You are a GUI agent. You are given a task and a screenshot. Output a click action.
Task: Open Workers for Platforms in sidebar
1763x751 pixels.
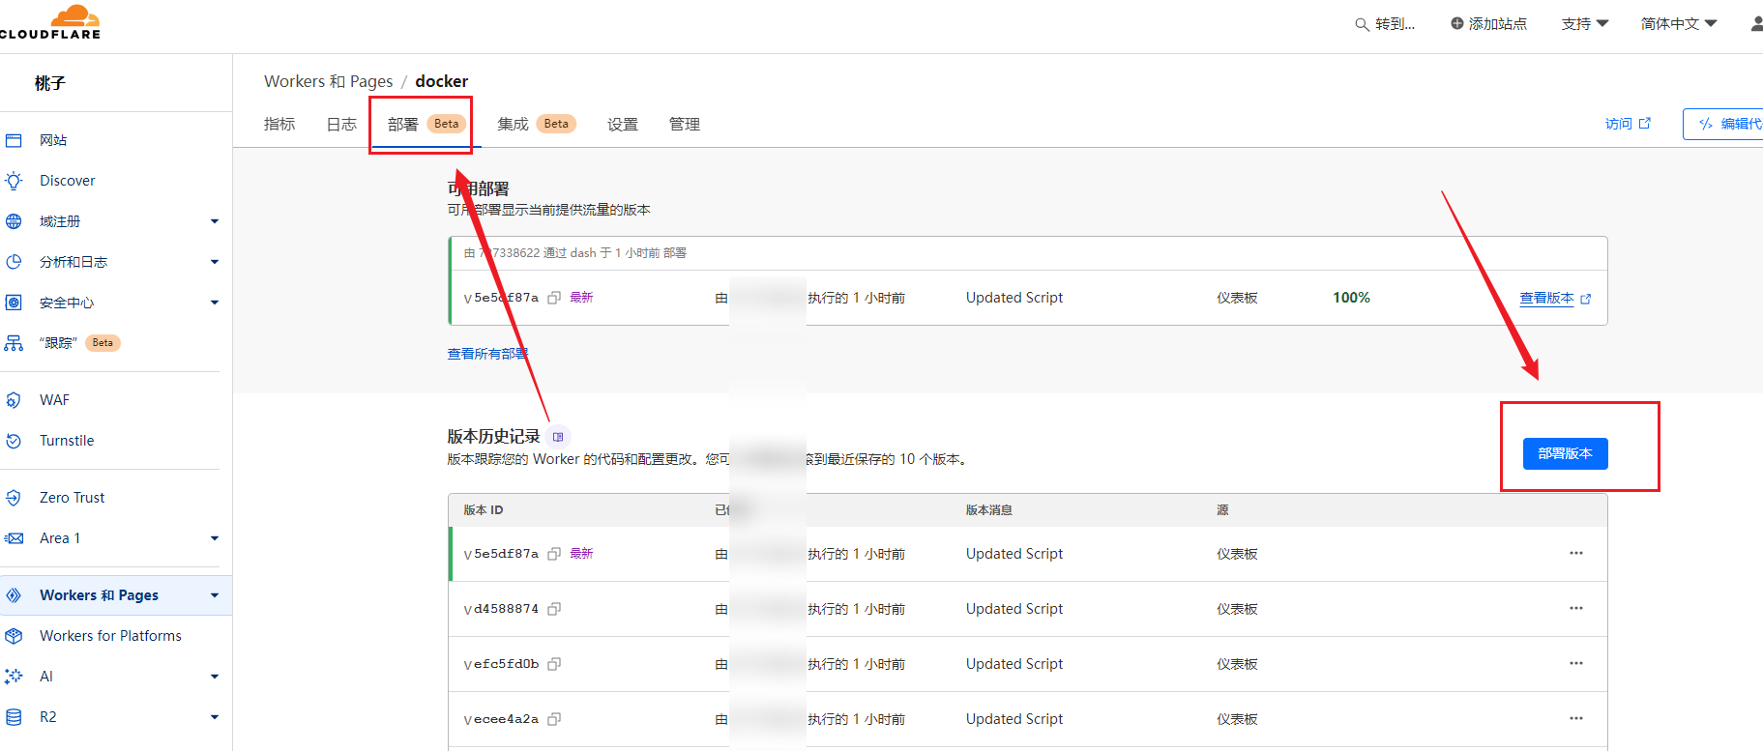tap(110, 636)
